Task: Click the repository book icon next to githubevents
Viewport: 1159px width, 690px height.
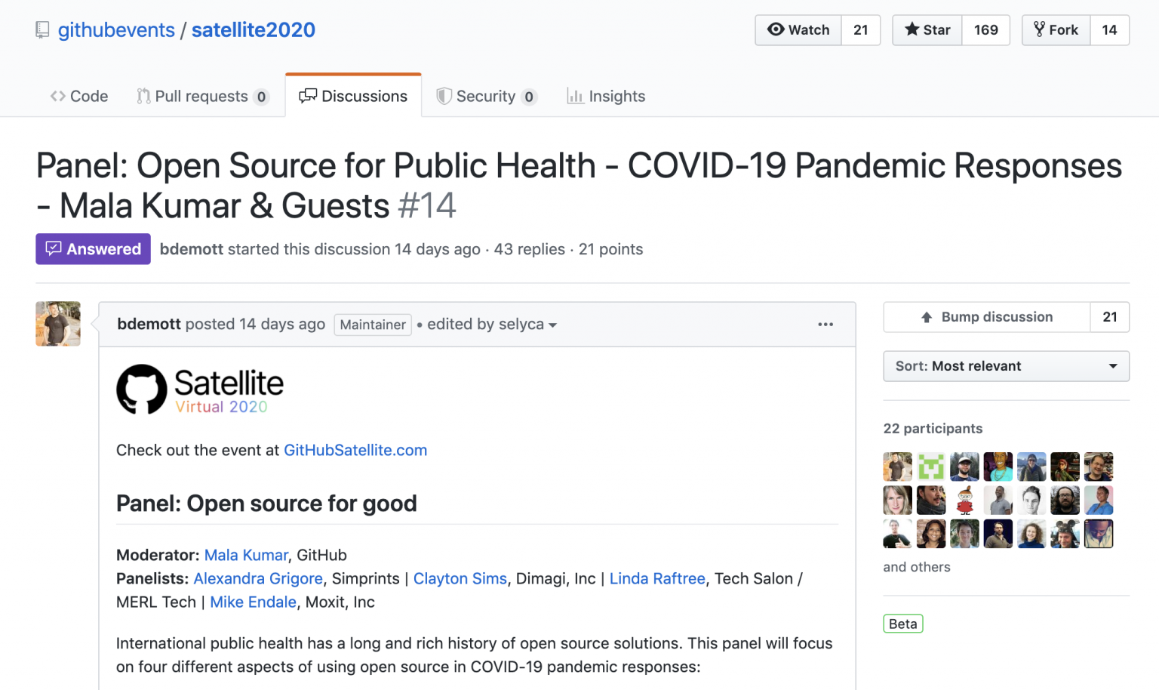Action: tap(42, 29)
